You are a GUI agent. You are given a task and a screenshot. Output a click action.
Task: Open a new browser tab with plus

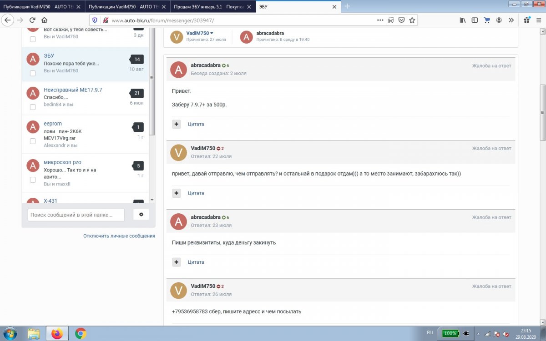point(347,6)
